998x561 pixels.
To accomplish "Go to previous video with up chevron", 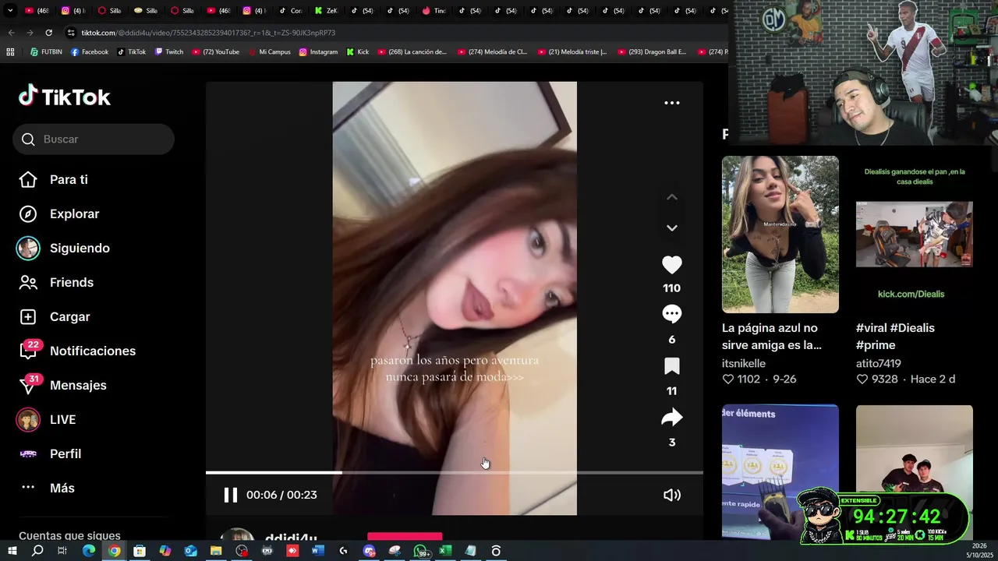I will (671, 197).
